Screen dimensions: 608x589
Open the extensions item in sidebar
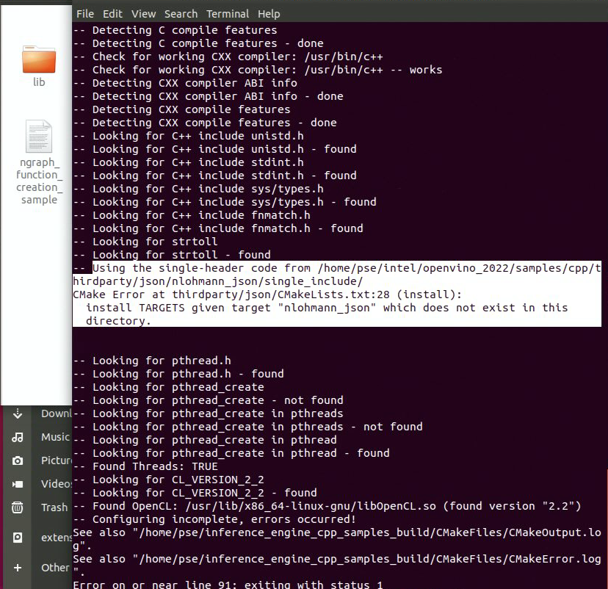pos(53,537)
